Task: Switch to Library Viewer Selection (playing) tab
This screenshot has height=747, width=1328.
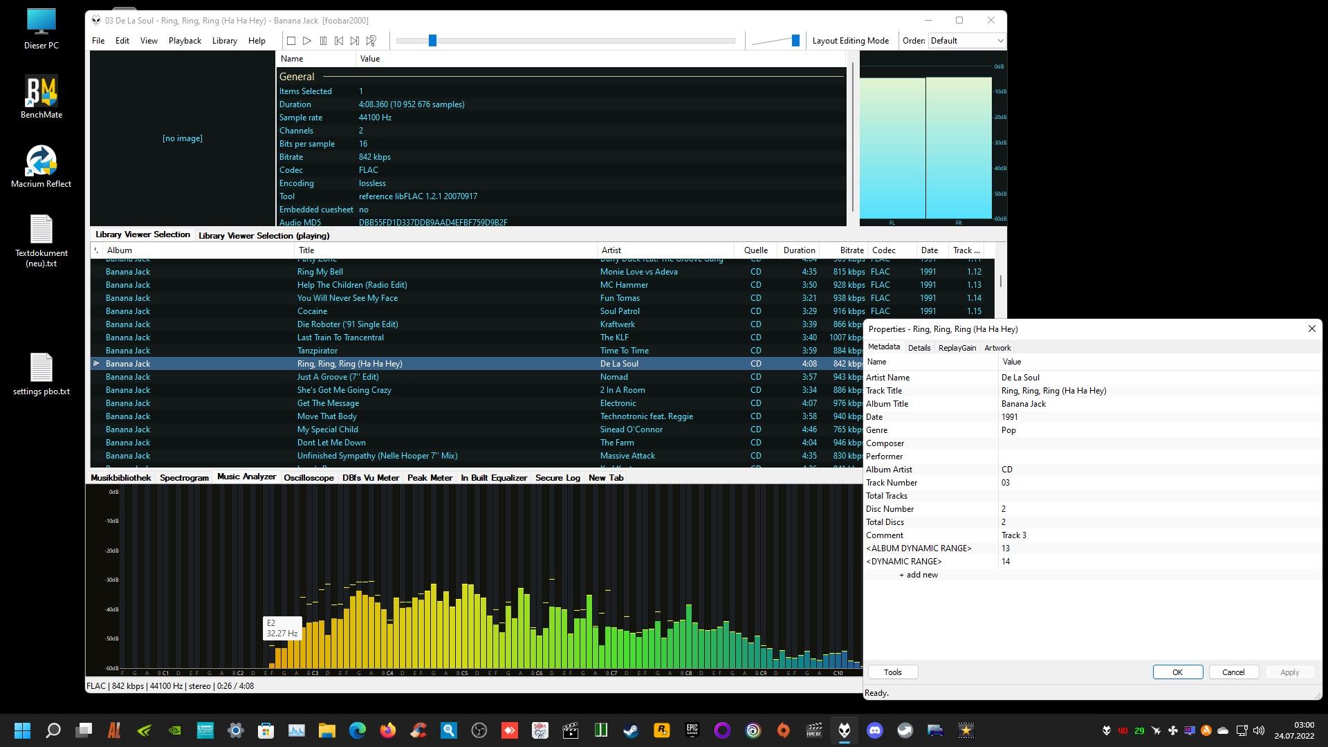Action: [264, 236]
